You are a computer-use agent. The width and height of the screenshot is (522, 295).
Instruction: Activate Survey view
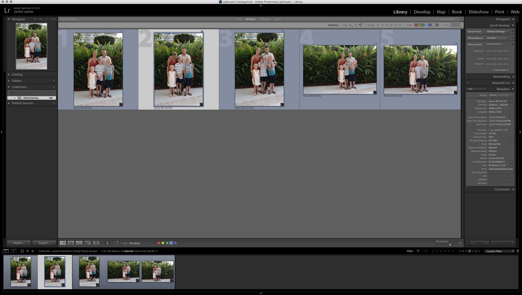87,243
